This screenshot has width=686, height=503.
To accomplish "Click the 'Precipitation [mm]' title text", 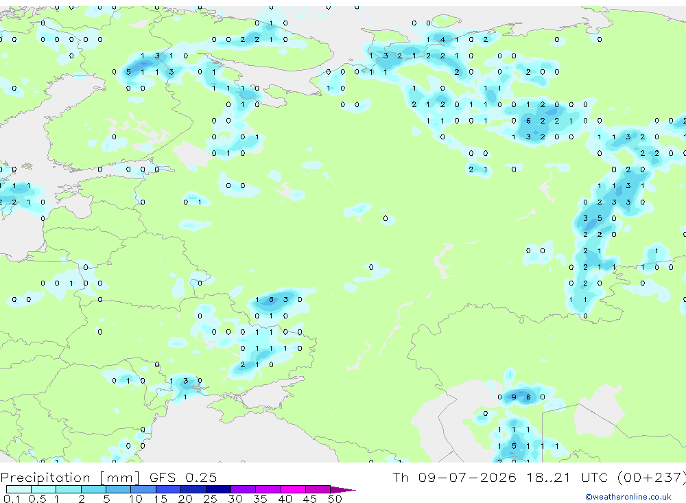I will (70, 477).
